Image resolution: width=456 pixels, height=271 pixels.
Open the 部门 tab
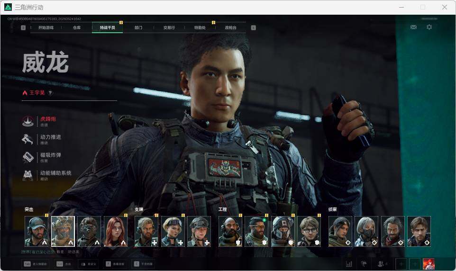[138, 27]
